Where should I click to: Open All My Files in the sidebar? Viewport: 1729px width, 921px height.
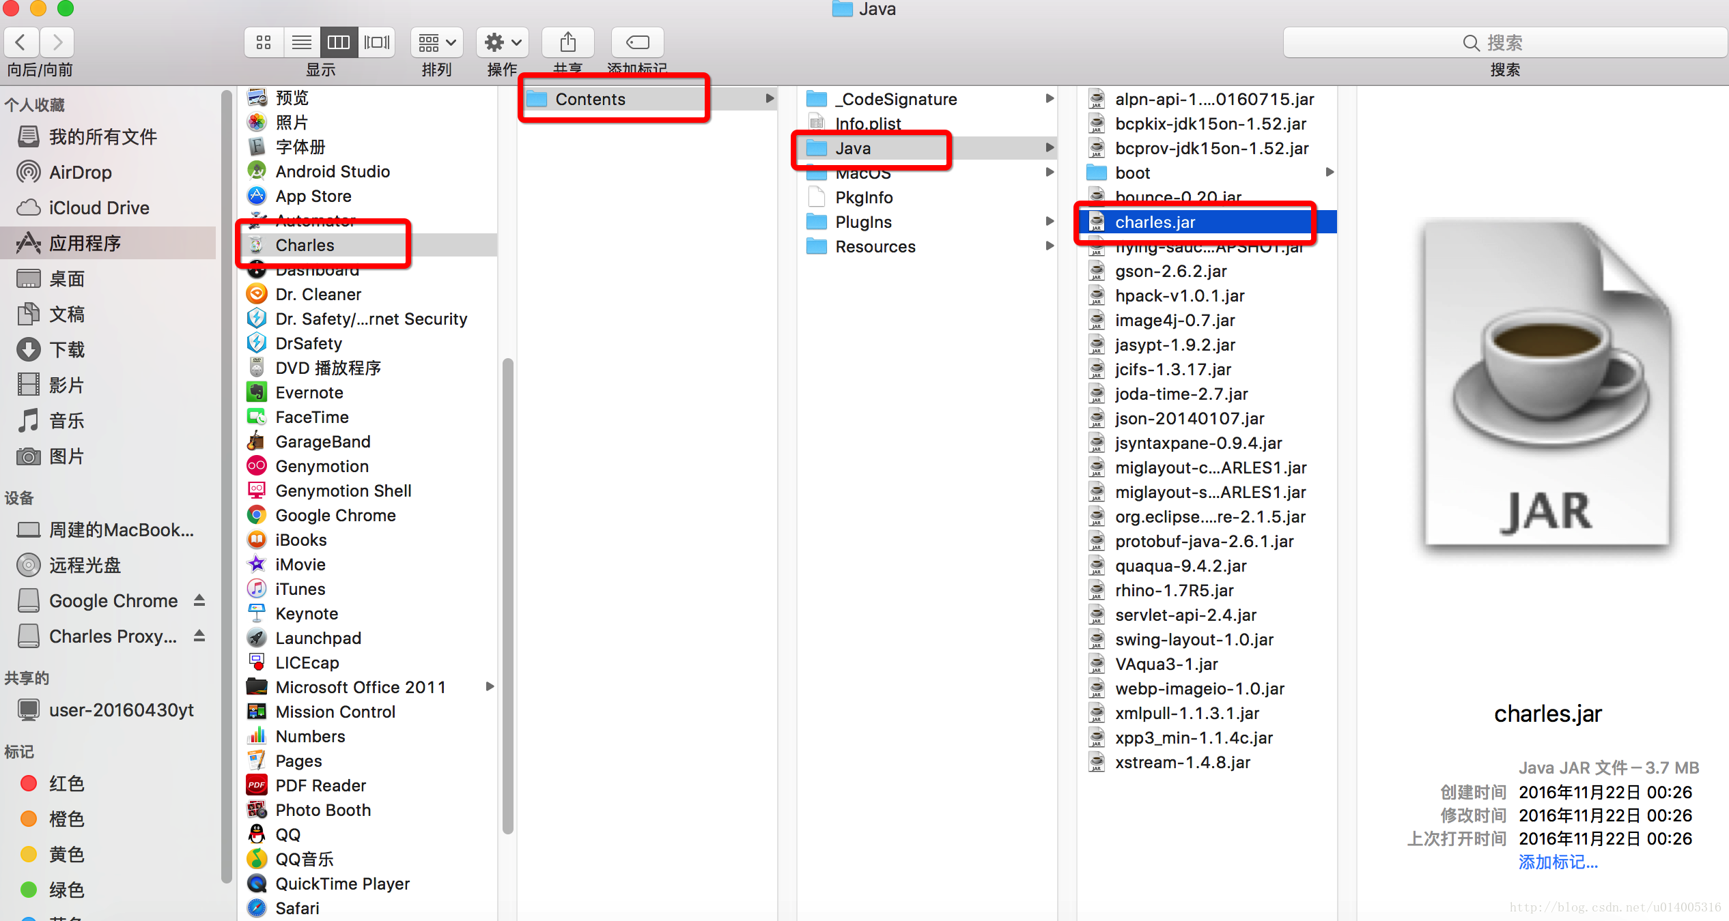click(x=109, y=136)
